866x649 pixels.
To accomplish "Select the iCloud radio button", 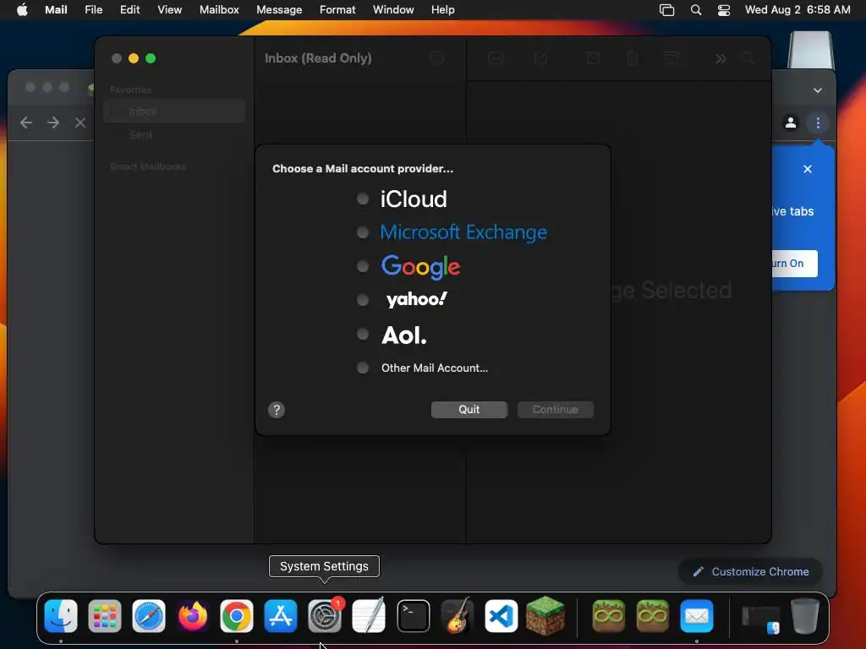I will click(363, 199).
